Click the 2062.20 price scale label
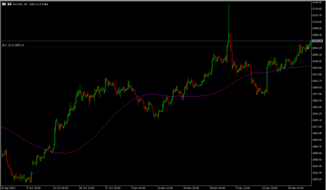 pyautogui.click(x=317, y=48)
